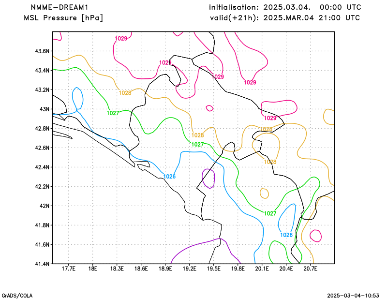The height and width of the screenshot is (299, 387).
Task: Click the 18.9E longitude label
Action: (165, 269)
